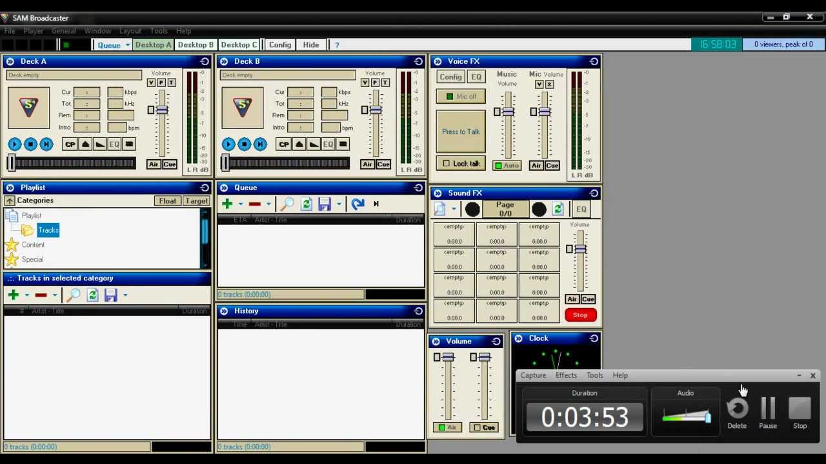Open the File menu
The width and height of the screenshot is (826, 464).
click(x=10, y=31)
